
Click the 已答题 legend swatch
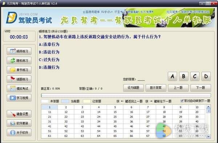coord(86,101)
